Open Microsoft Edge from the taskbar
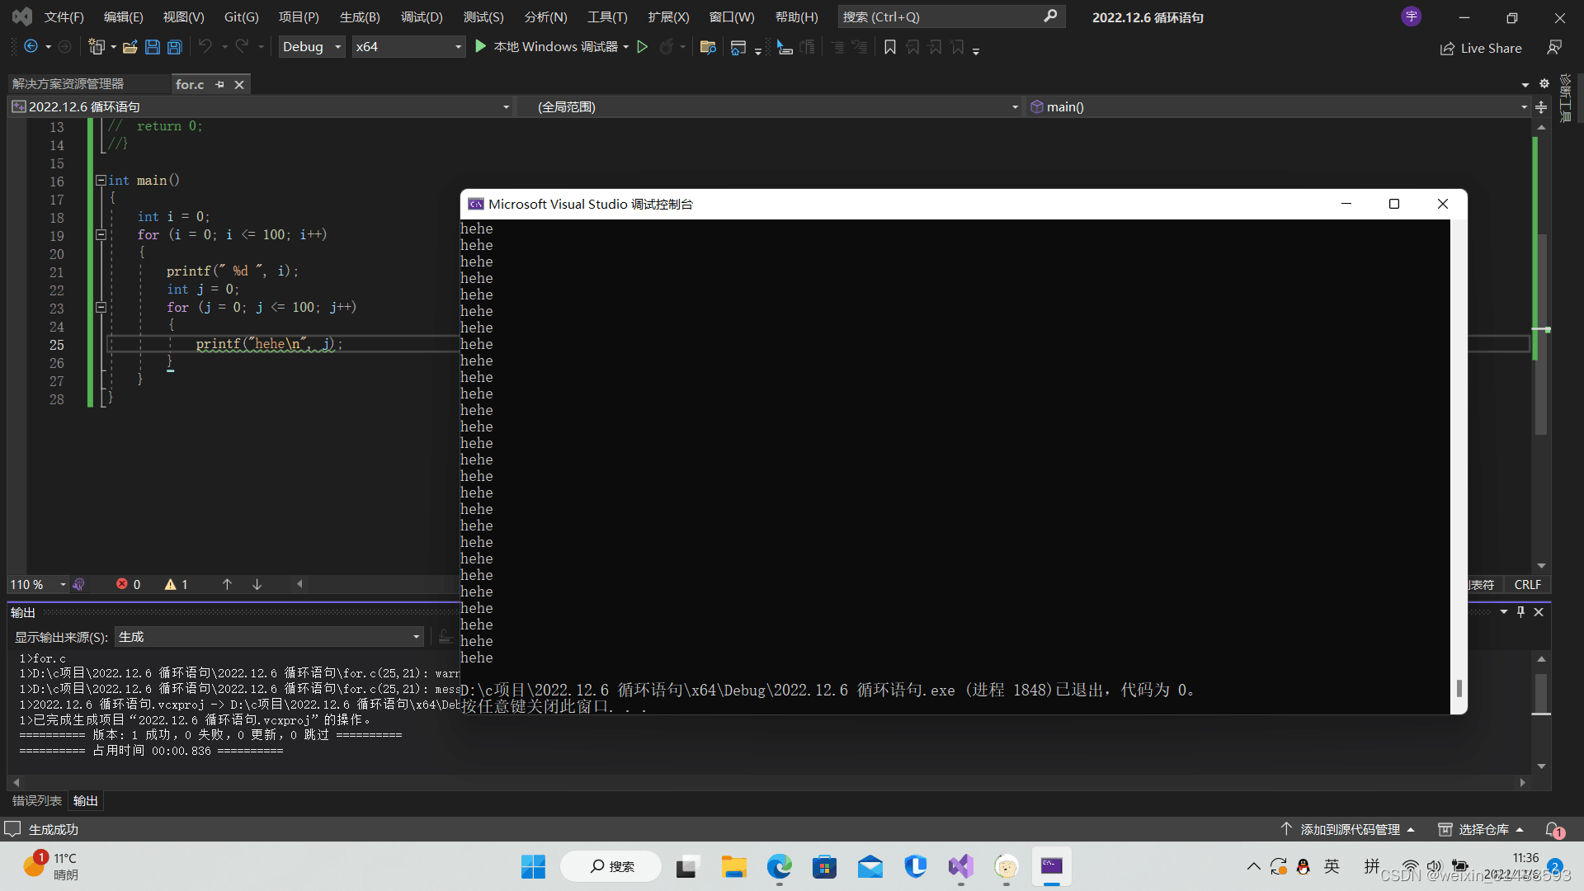 [779, 866]
